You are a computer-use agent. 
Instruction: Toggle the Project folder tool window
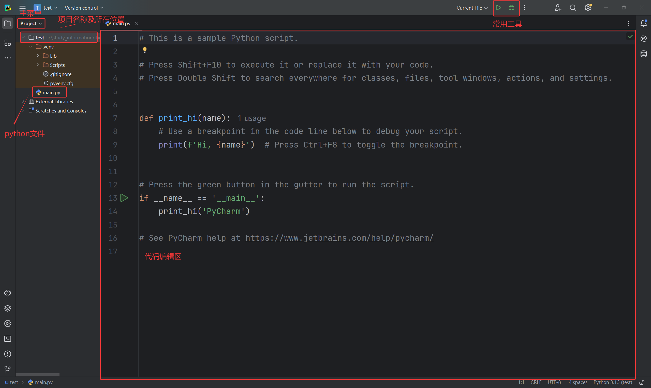click(x=8, y=24)
